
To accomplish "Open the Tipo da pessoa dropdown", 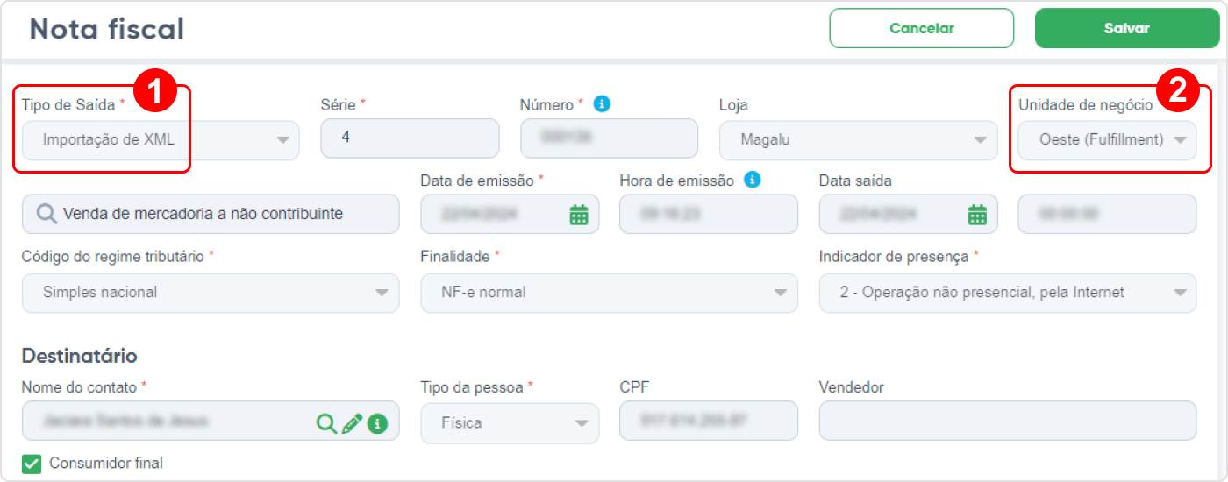I will (510, 423).
